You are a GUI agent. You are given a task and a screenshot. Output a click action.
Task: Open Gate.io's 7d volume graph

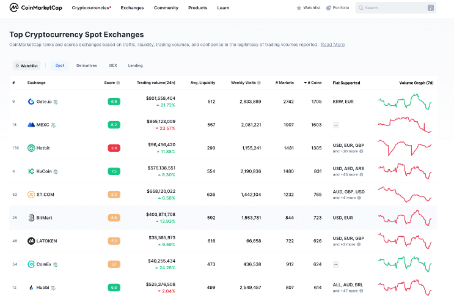[x=405, y=102]
